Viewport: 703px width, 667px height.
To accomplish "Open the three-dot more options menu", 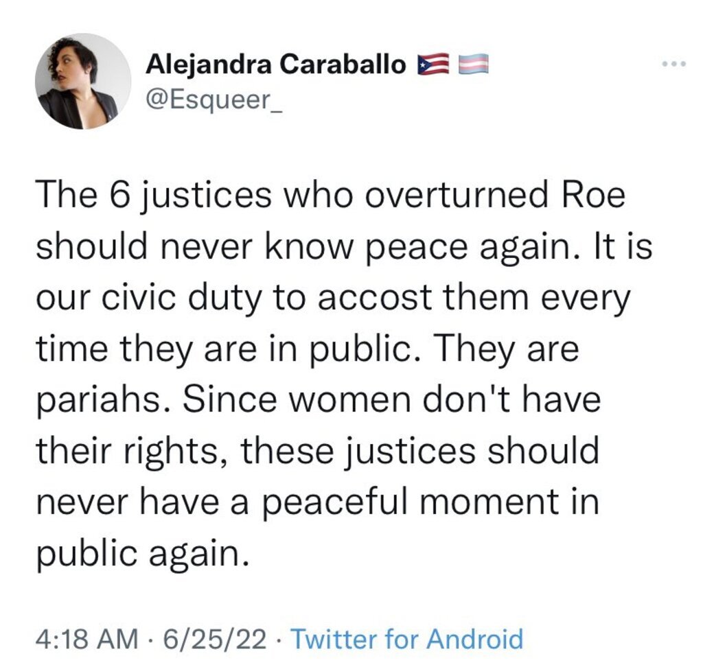I will (x=674, y=64).
